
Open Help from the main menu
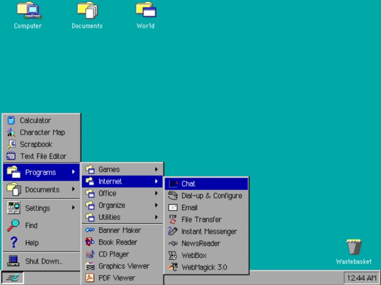[32, 243]
